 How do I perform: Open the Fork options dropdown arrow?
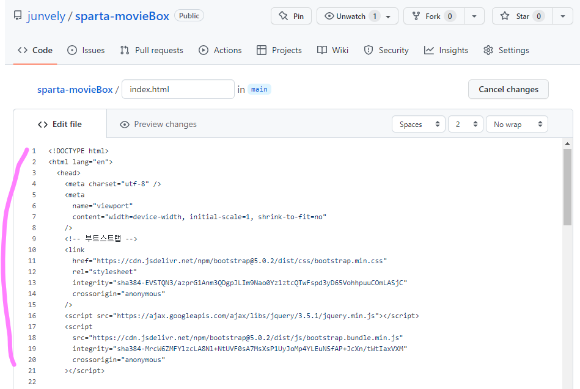point(474,16)
